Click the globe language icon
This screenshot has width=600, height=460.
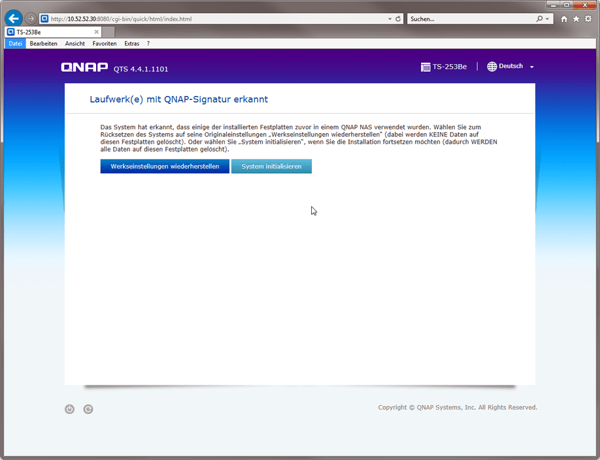coord(492,67)
